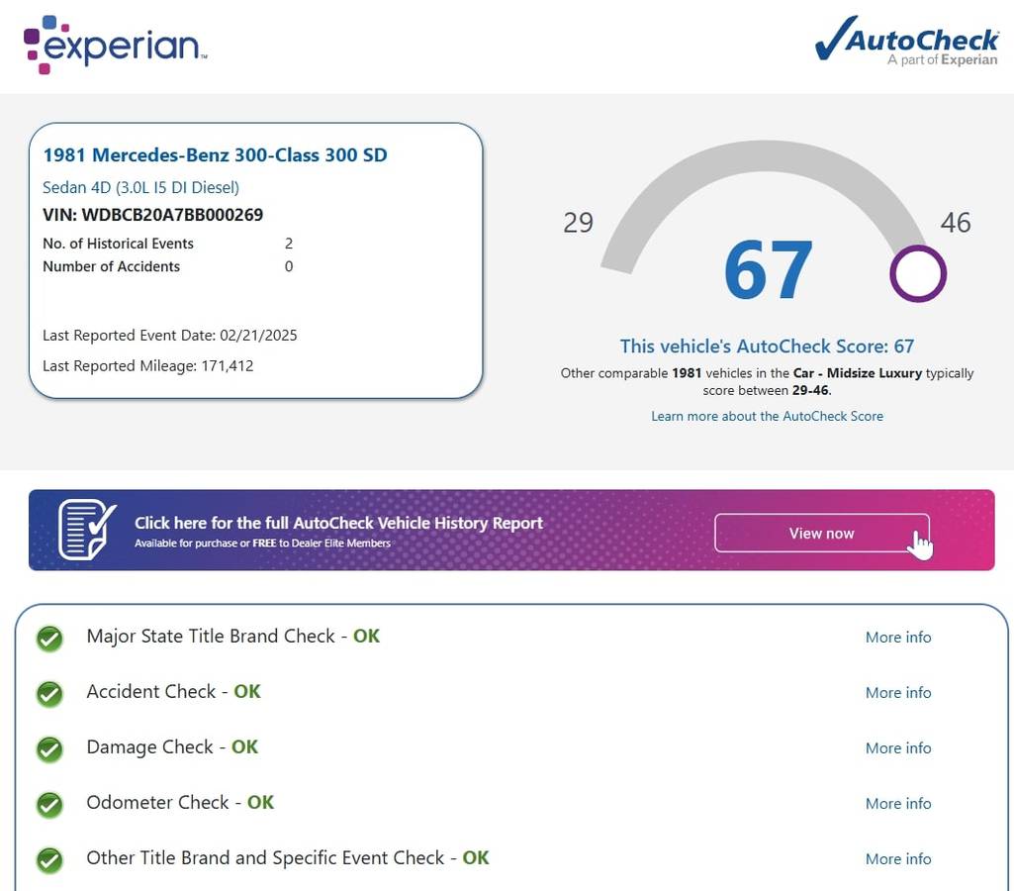Click green checkmark beside Major State Title Brand
Image resolution: width=1014 pixels, height=891 pixels.
pyautogui.click(x=49, y=639)
